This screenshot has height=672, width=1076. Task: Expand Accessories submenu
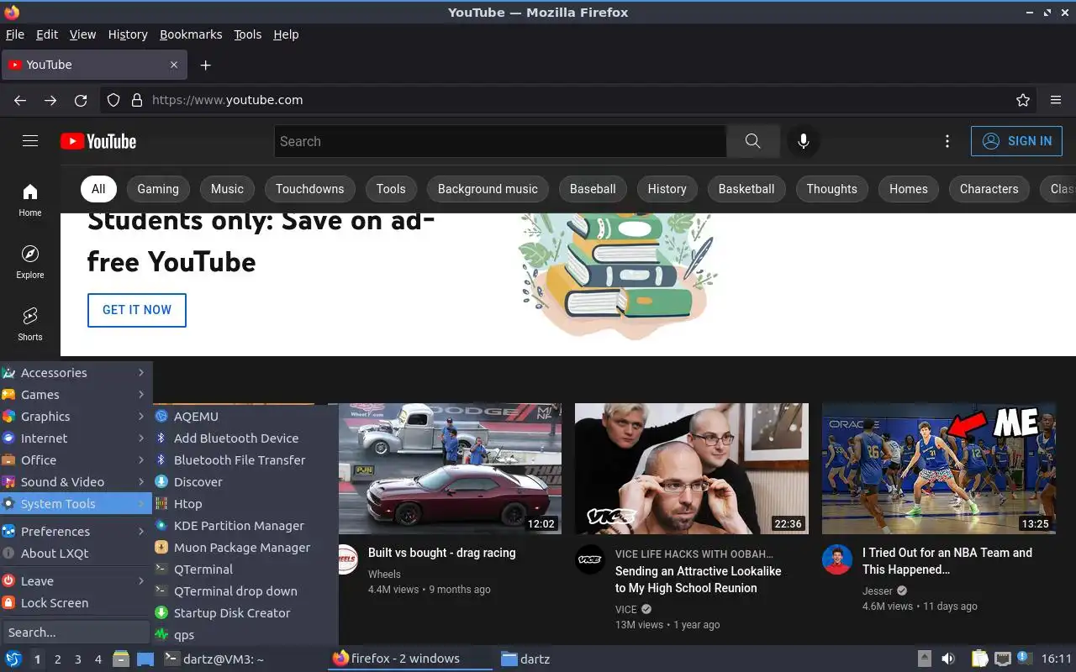(x=76, y=373)
